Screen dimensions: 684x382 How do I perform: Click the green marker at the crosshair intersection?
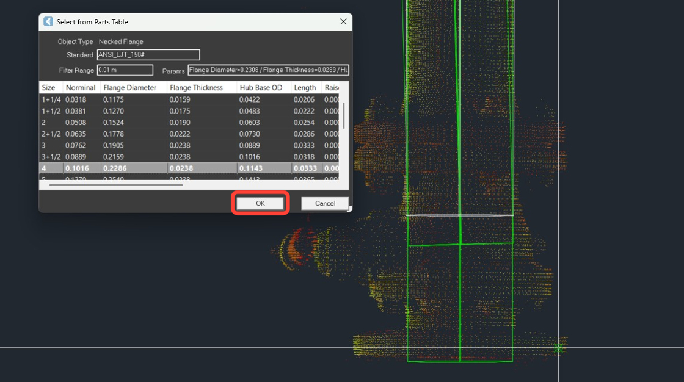tap(558, 348)
